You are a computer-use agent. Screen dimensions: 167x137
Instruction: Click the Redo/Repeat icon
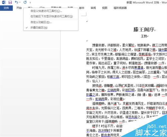25,2
